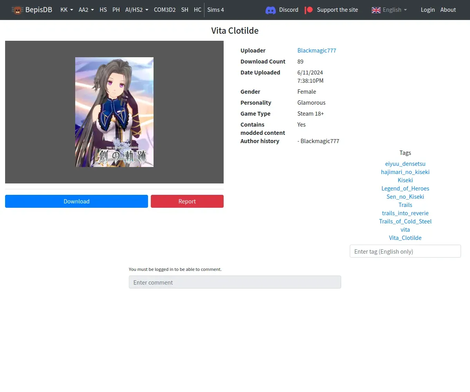The width and height of the screenshot is (470, 392).
Task: Select the trails_into_reverie tag
Action: (405, 213)
